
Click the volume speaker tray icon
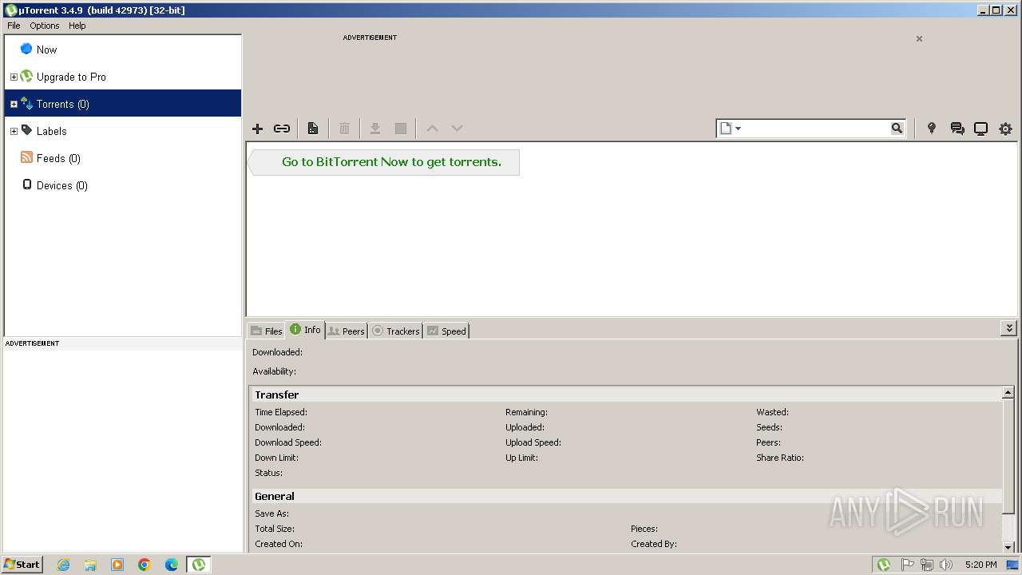[x=945, y=565]
